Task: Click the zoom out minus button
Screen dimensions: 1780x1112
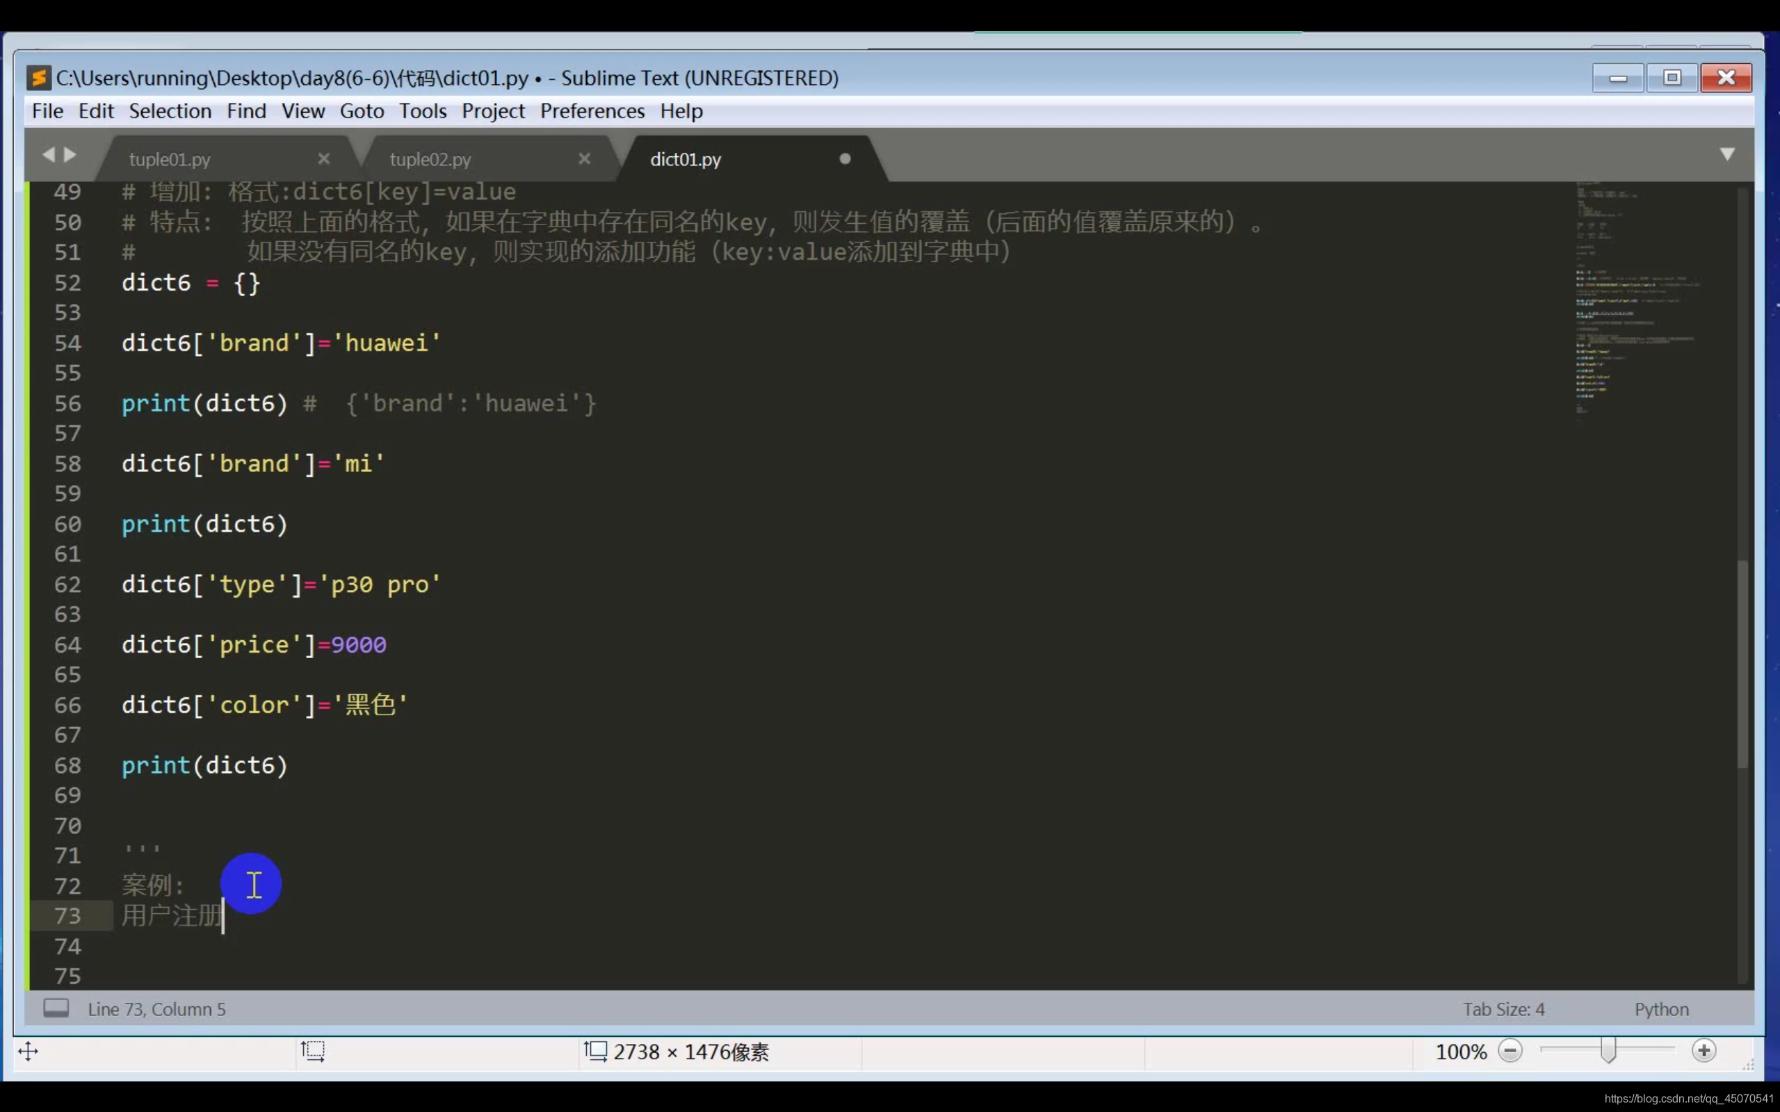Action: click(x=1510, y=1051)
